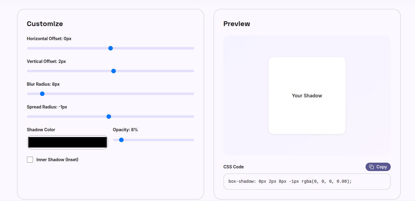
Task: Click the "Inner Shadow (Inset)" label text
Action: click(x=57, y=160)
